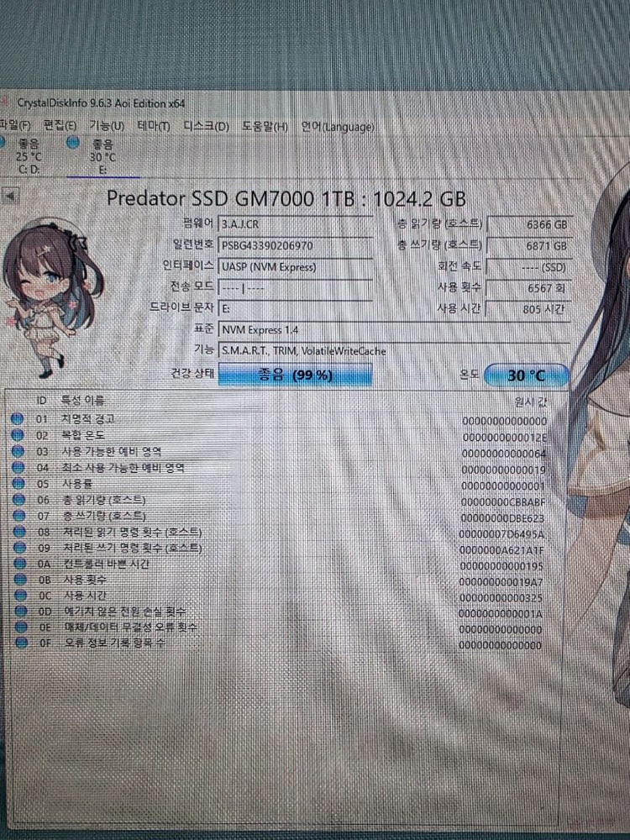The height and width of the screenshot is (840, 630).
Task: Select the 치명적 경고 attribute name
Action: tap(88, 419)
